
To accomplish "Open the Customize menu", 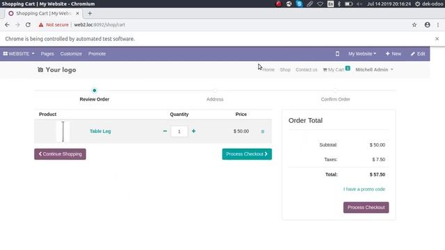I will click(x=71, y=53).
